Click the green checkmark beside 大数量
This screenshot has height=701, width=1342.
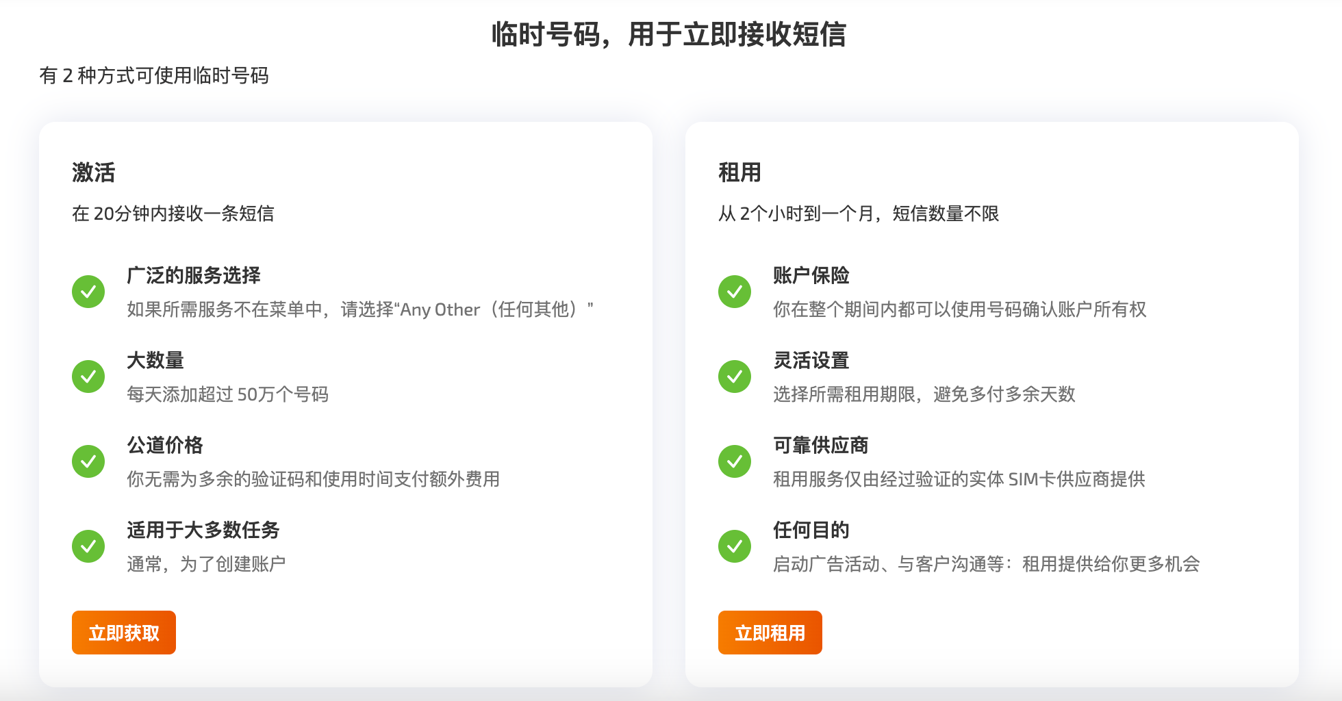pos(88,376)
